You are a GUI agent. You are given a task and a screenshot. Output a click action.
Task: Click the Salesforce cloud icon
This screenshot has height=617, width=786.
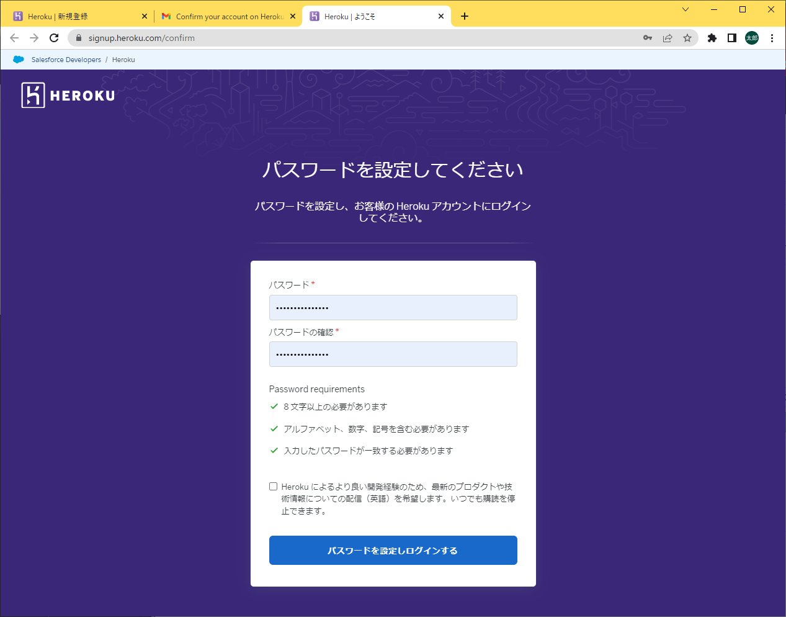pos(19,60)
